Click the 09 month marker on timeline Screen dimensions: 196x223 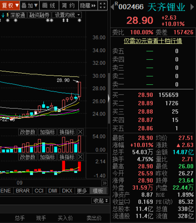tap(20, 183)
